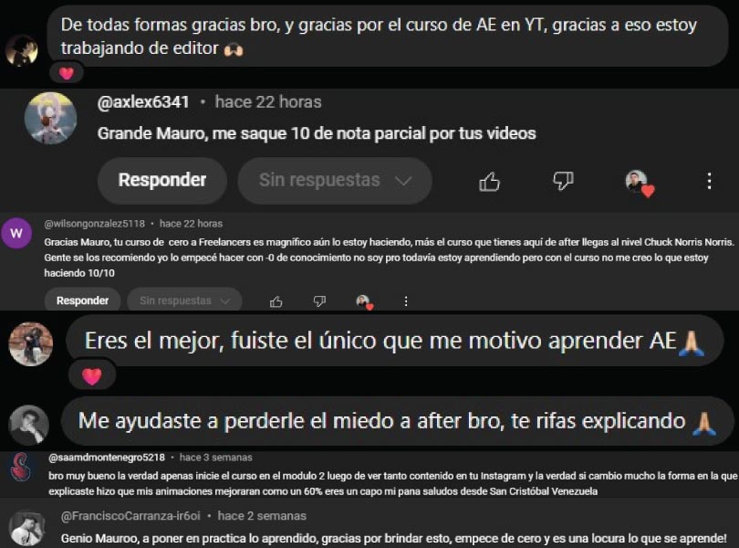Click Responder under @axlex6341 comment

(162, 180)
